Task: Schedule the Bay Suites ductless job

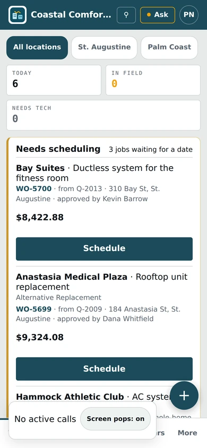Action: (104, 248)
